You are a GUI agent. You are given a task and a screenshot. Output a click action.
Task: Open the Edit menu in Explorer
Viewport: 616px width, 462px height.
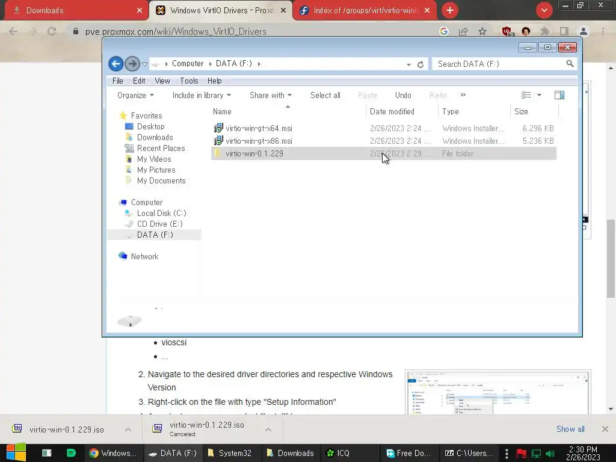click(139, 81)
